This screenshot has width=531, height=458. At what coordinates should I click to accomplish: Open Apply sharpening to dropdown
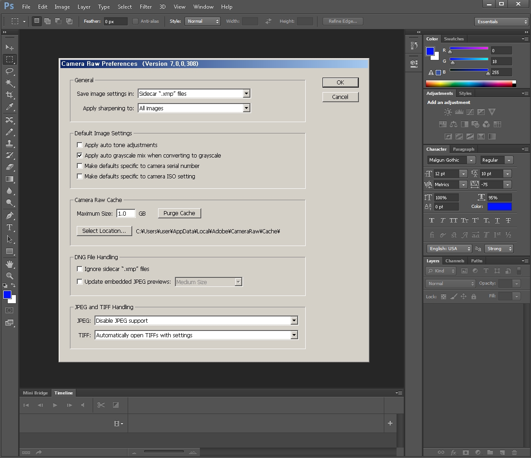194,108
